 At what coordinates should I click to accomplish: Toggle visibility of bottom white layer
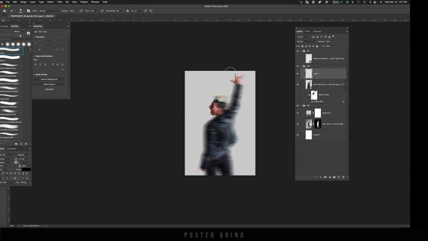pyautogui.click(x=298, y=135)
